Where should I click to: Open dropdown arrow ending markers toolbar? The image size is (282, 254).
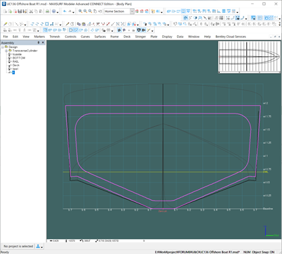tap(25, 24)
